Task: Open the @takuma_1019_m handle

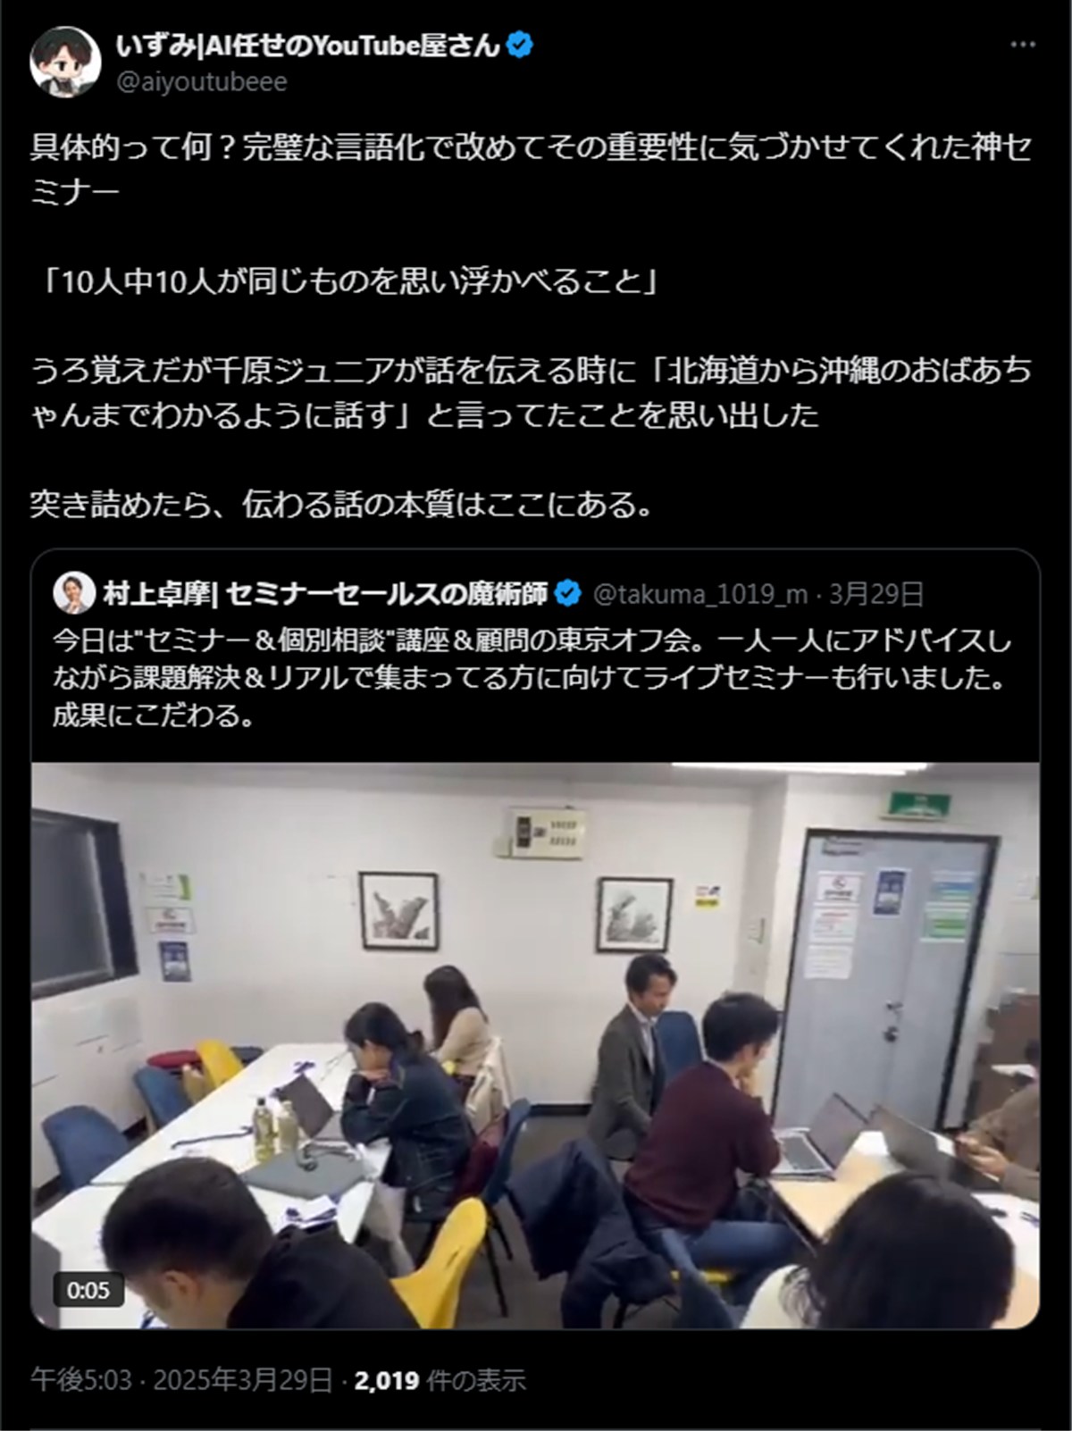Action: 700,594
